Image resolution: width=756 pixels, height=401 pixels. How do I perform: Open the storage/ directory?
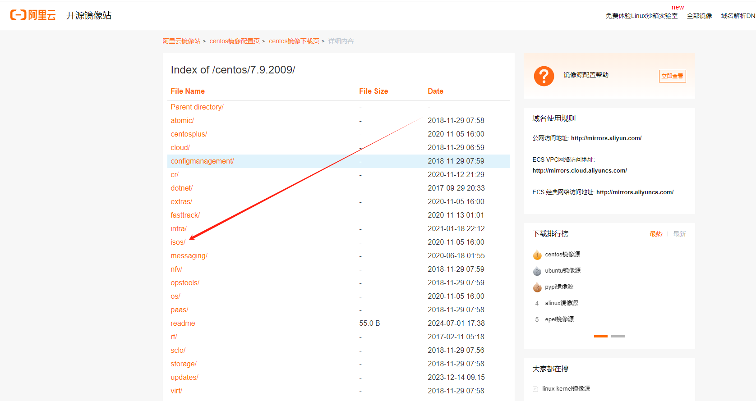coord(184,364)
